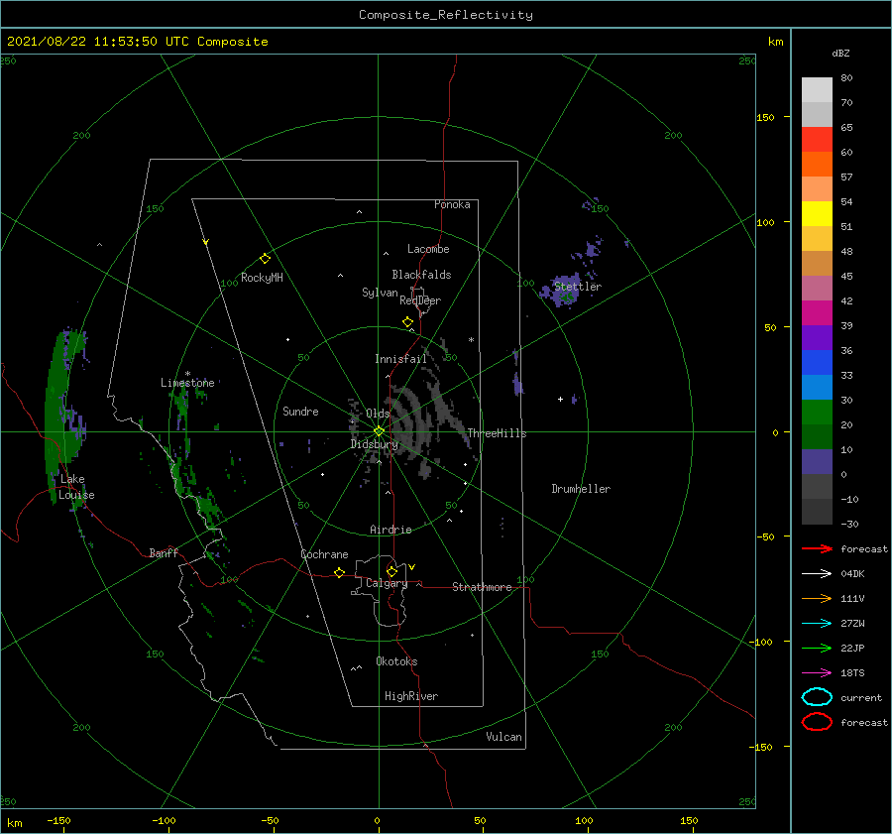Select the Lake Louise label

[x=76, y=487]
